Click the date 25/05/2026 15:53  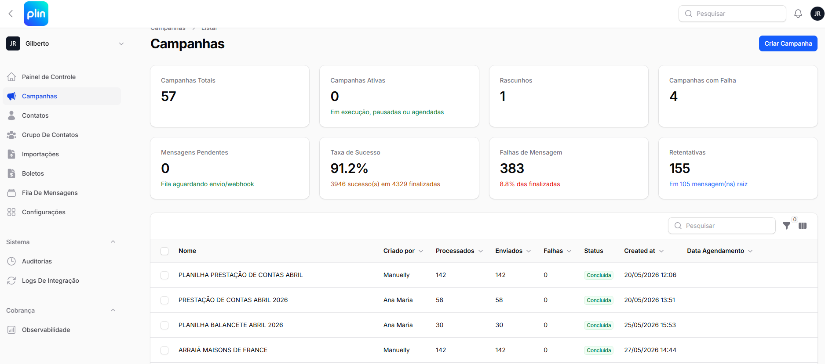(650, 325)
